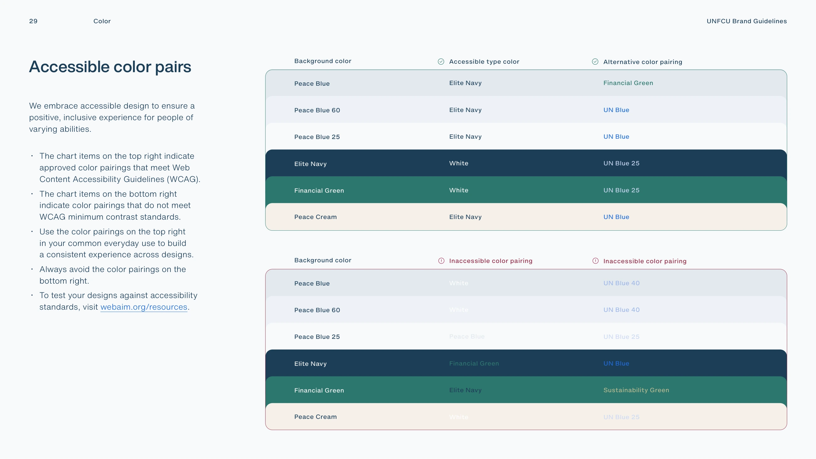816x459 pixels.
Task: Select the Peace Blue 25 row in the inaccessible chart
Action: coord(526,336)
